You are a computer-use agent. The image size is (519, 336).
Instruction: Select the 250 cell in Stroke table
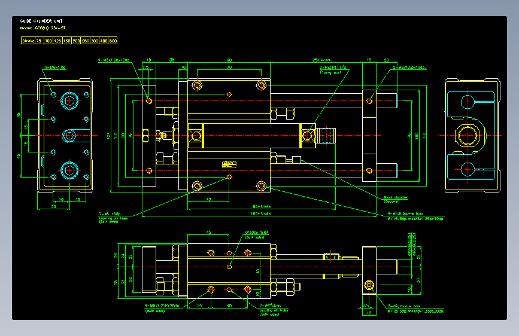[x=86, y=41]
